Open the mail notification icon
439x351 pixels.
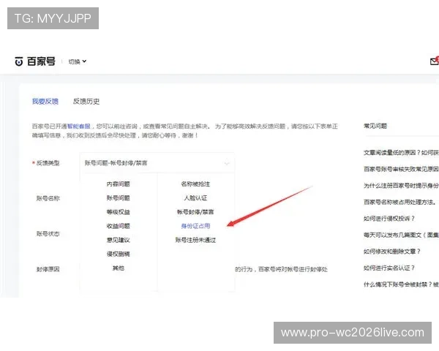[x=435, y=61]
